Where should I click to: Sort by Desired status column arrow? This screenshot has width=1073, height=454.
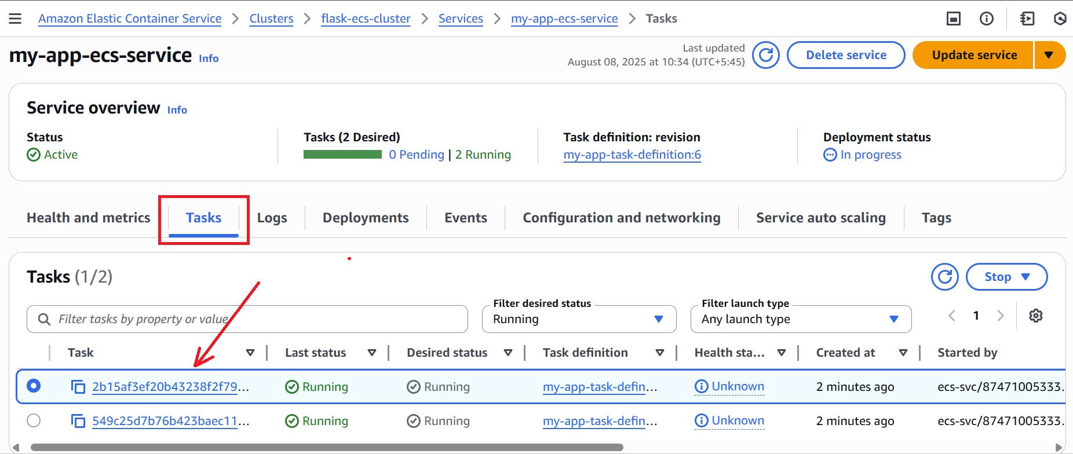[x=508, y=353]
